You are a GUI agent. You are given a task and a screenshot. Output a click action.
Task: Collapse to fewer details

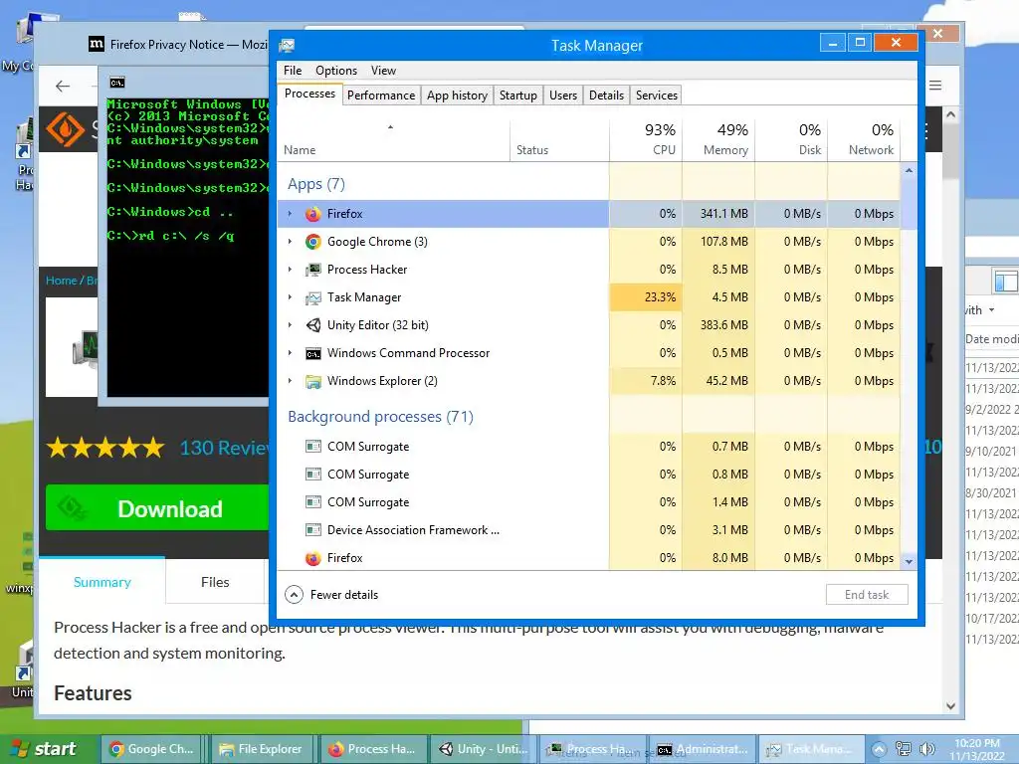331,595
